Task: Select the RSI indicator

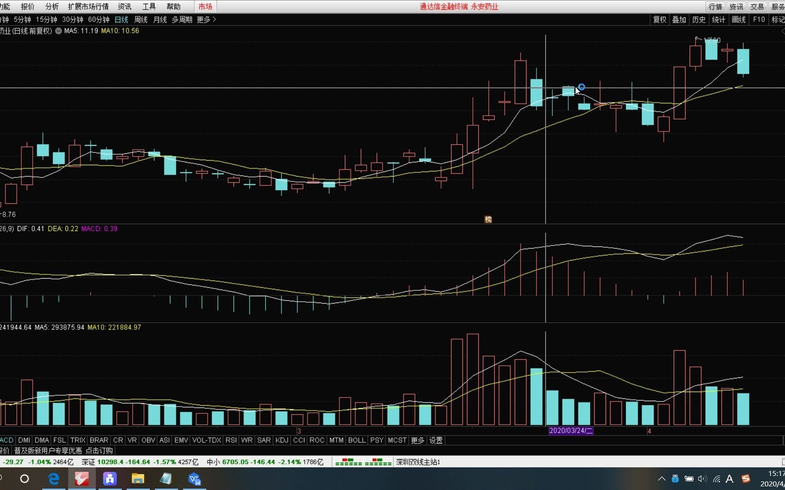Action: [x=231, y=440]
